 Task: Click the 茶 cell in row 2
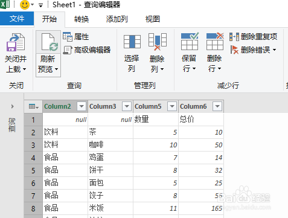[x=110, y=132]
